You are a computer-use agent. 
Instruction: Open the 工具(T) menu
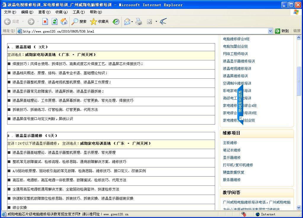point(78,12)
